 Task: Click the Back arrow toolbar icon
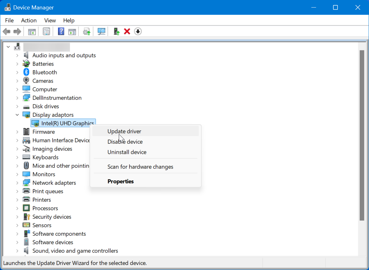[7, 31]
